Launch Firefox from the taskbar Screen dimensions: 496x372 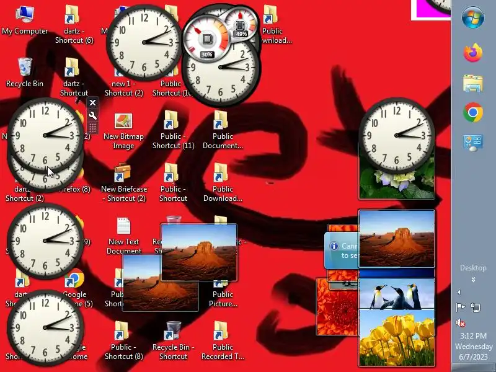(x=473, y=53)
